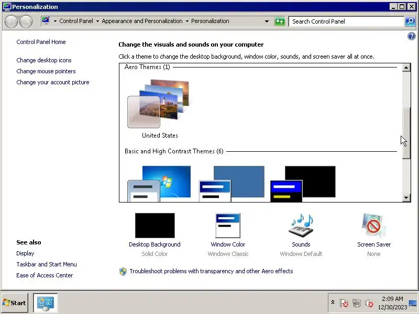Open the Sounds musical keyboard icon
Screen dimensions: 419x314
[301, 226]
